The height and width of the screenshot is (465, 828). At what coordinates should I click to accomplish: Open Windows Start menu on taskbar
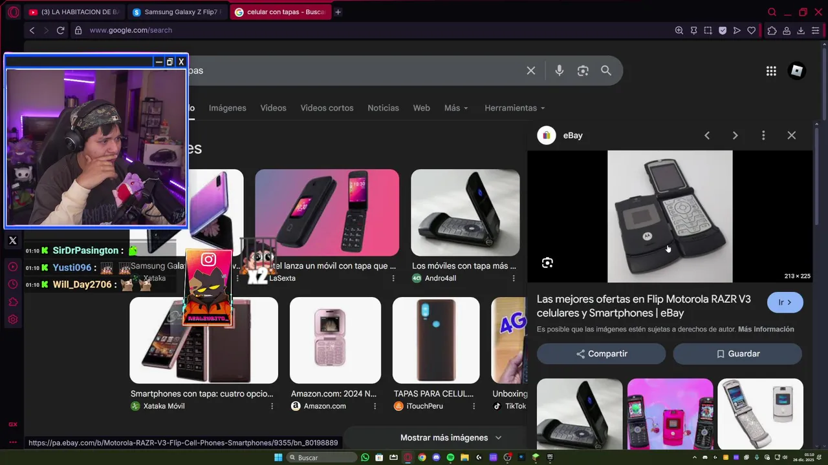click(278, 457)
